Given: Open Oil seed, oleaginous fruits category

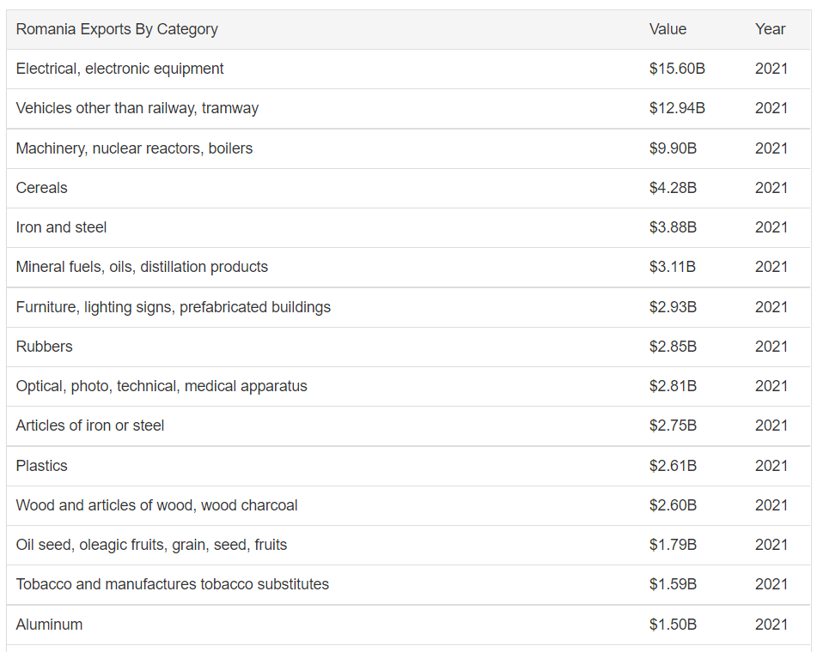Looking at the screenshot, I should (x=151, y=545).
